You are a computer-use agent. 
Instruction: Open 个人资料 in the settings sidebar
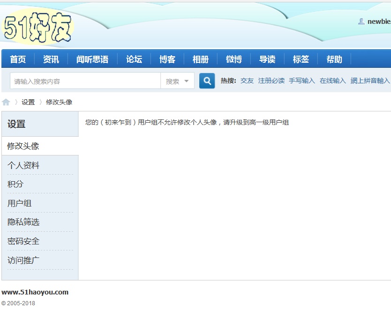[x=23, y=165]
